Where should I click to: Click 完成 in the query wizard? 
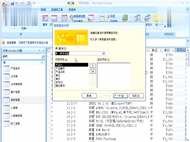tap(136, 96)
